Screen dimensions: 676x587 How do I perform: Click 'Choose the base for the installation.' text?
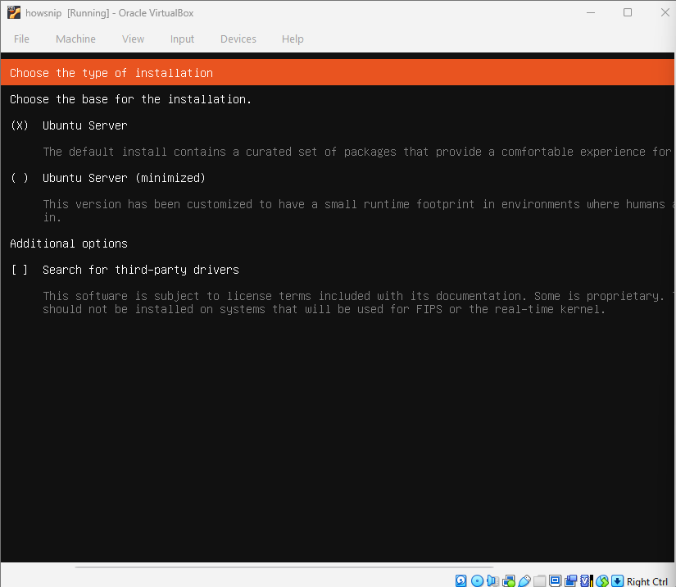tap(130, 99)
